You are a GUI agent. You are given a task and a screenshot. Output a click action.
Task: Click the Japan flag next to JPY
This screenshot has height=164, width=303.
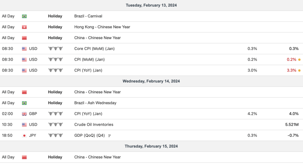coord(24,135)
